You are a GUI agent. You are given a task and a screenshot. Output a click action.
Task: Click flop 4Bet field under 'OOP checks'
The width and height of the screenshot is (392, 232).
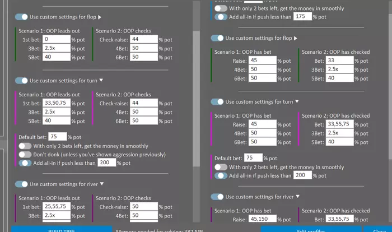(144, 48)
